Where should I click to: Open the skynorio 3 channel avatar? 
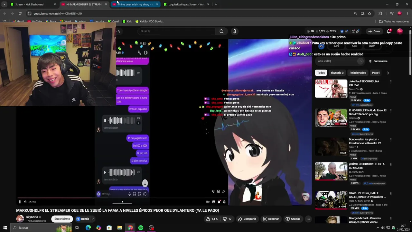(20, 219)
